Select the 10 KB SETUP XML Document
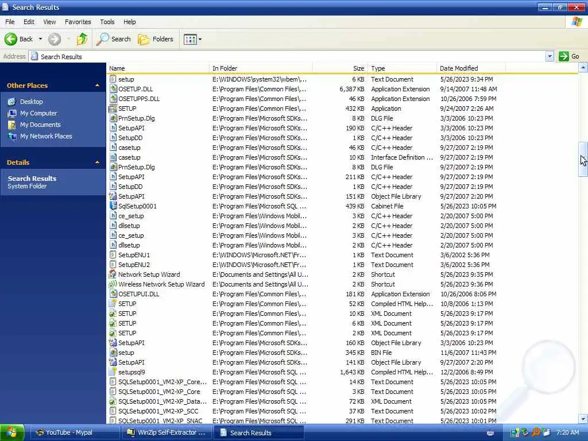The width and height of the screenshot is (588, 441). (127, 313)
